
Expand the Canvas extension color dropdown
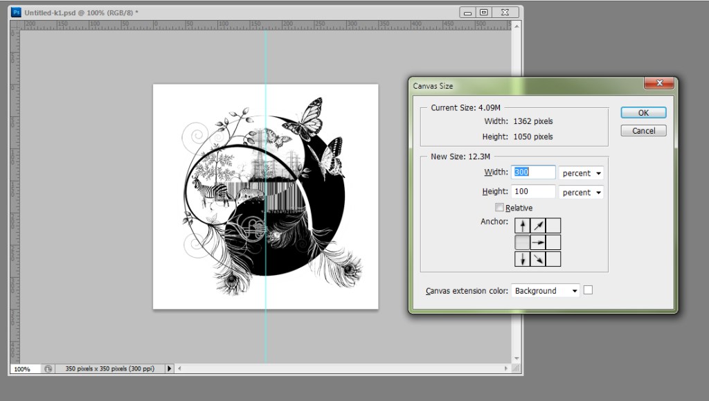click(x=546, y=291)
